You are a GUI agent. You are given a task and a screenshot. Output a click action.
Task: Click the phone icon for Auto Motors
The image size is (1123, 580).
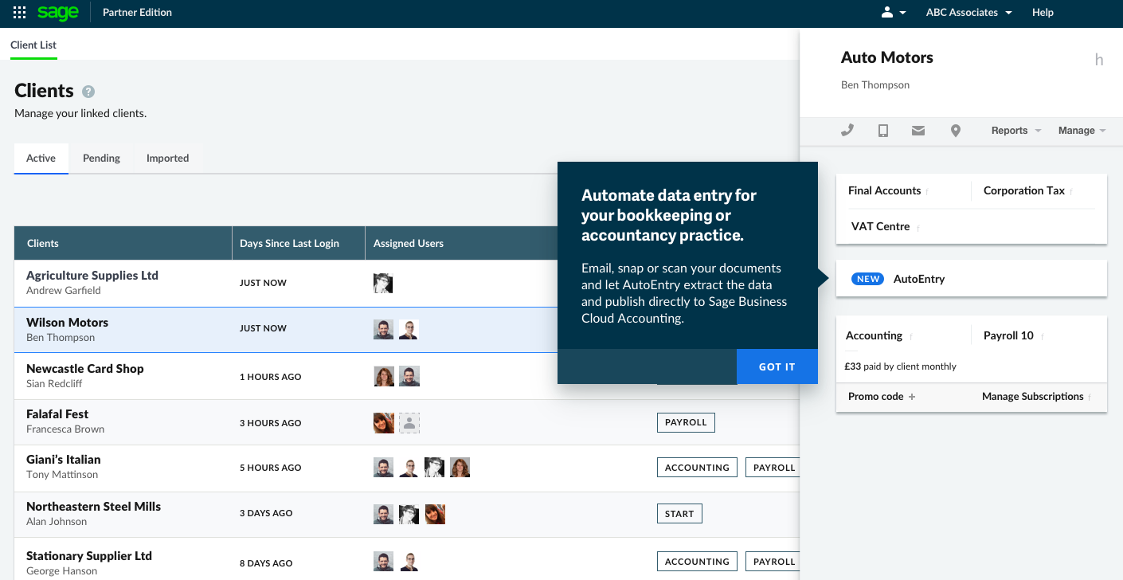pyautogui.click(x=847, y=131)
